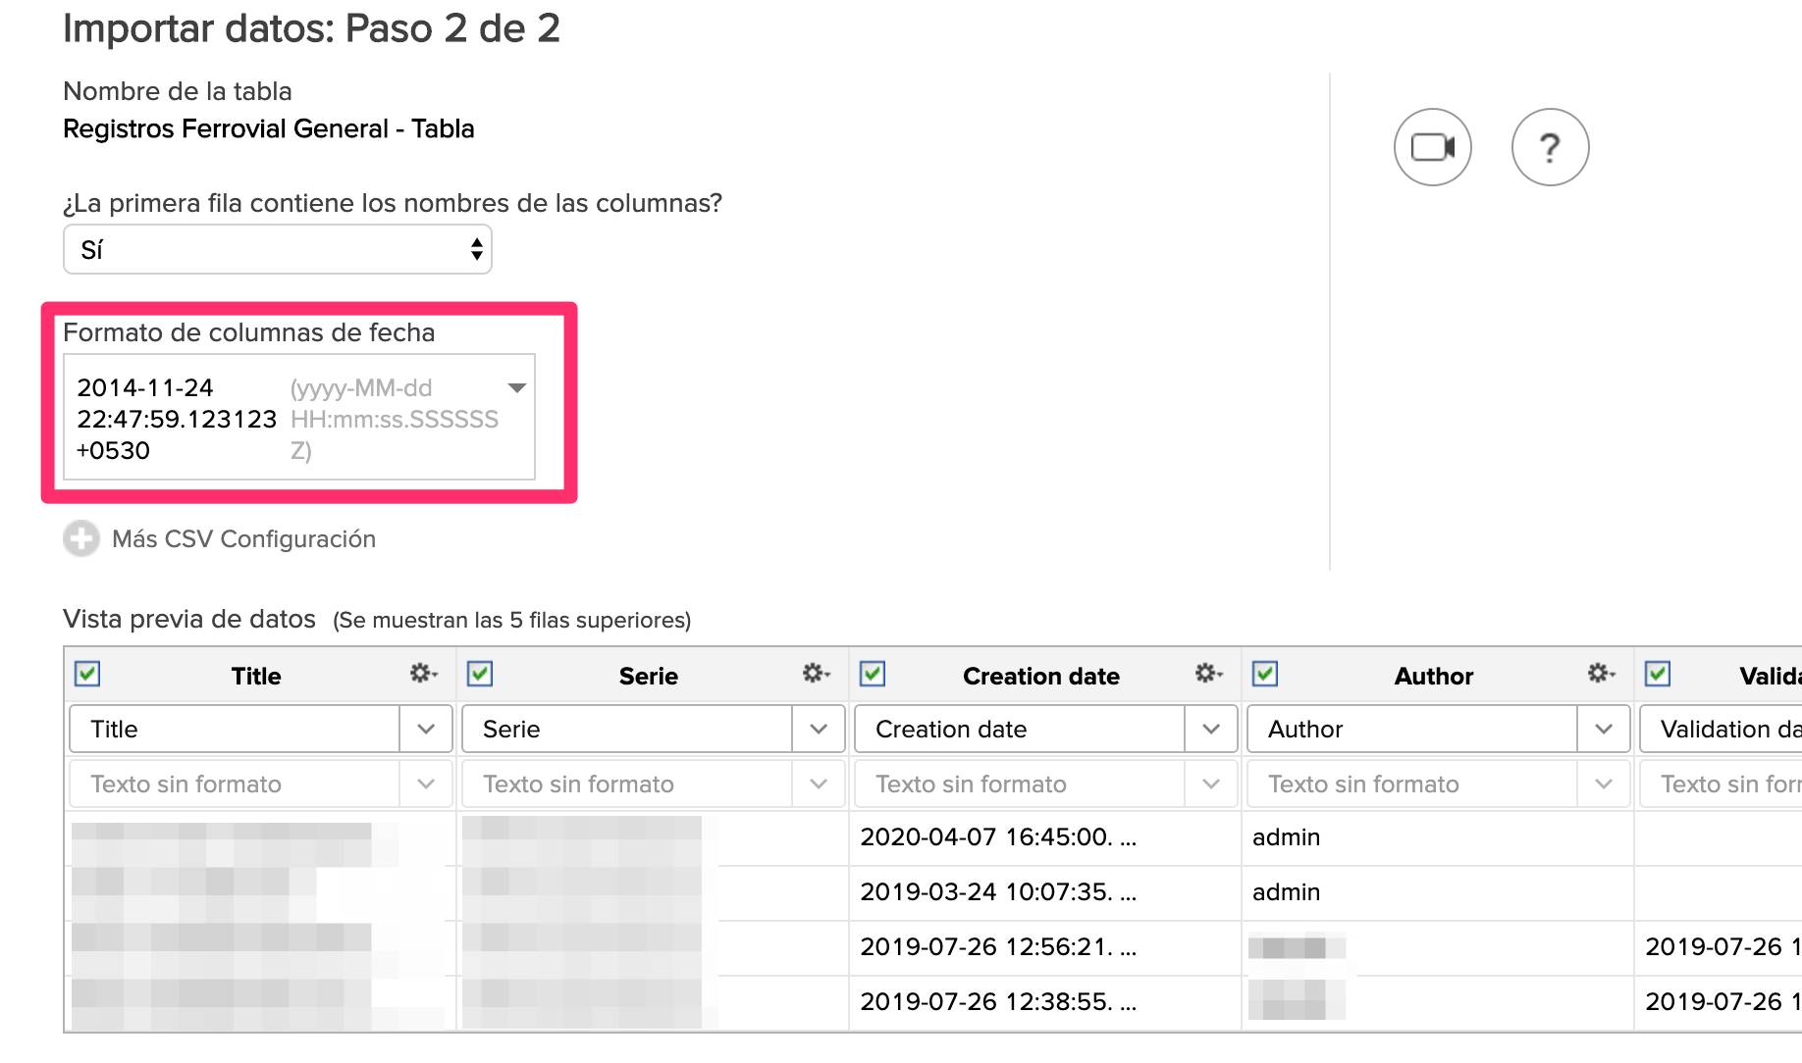1802x1063 pixels.
Task: Open the gear menu on the Creation date column
Action: tap(1208, 674)
